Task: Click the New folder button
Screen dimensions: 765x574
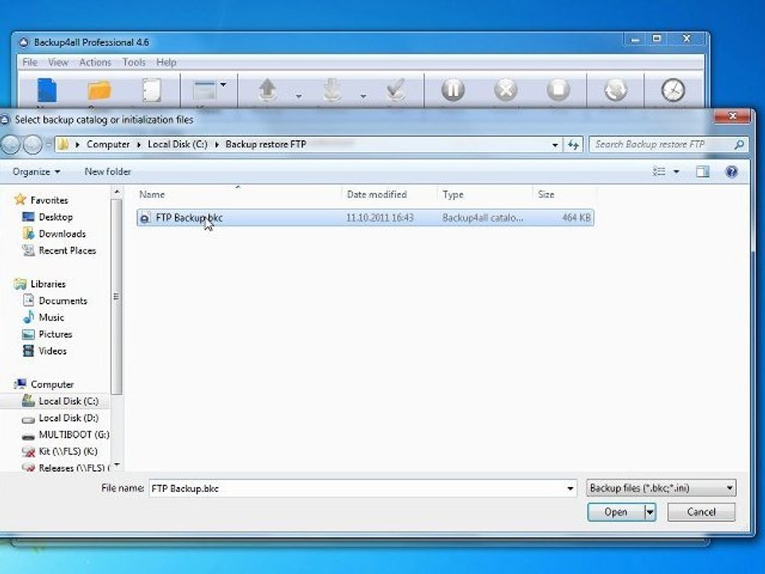Action: point(108,172)
